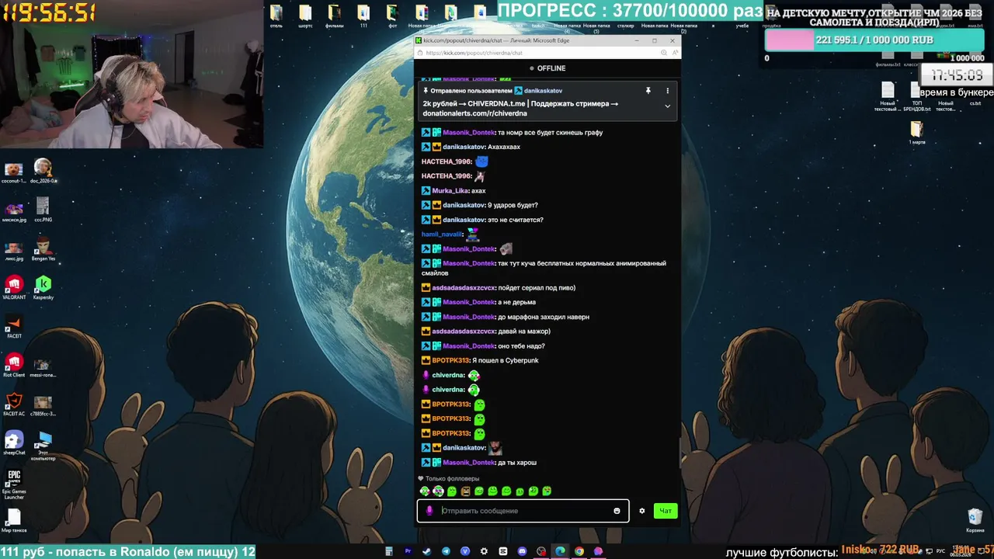Open Premiere Pro from the taskbar
994x559 pixels.
pos(408,551)
